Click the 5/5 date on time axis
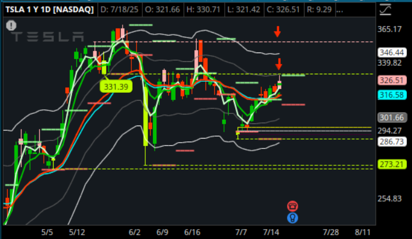The width and height of the screenshot is (412, 239). pos(47,233)
